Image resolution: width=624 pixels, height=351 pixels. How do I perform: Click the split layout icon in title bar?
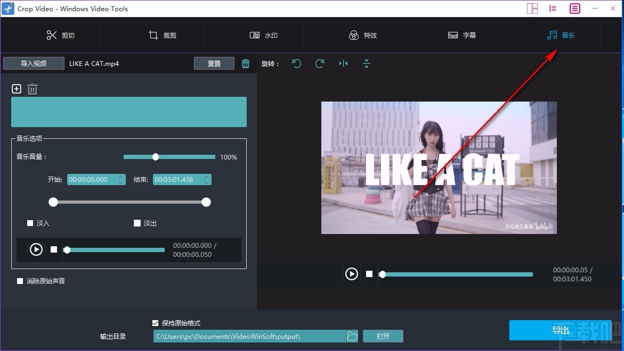532,9
